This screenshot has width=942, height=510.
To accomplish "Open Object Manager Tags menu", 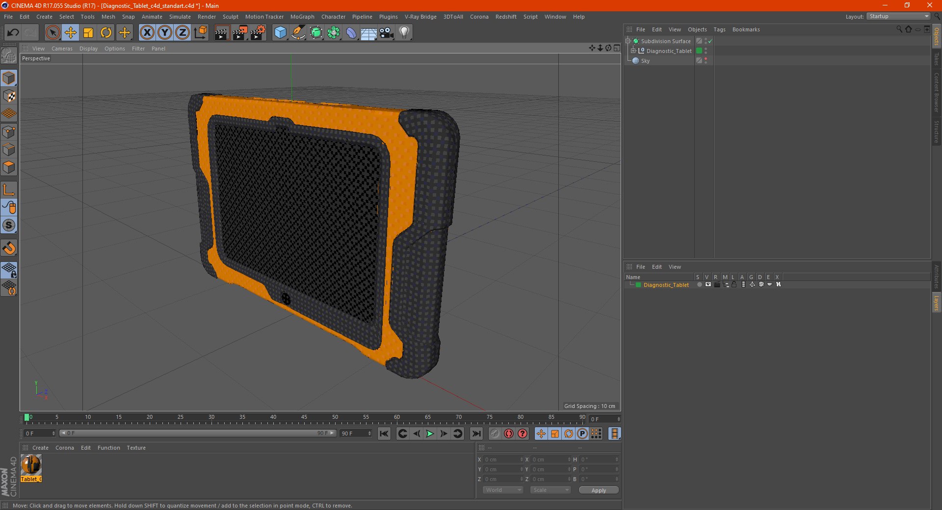I will (x=719, y=29).
